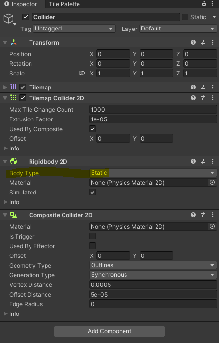This screenshot has width=219, height=343.
Task: Click the Position X field
Action: [113, 54]
